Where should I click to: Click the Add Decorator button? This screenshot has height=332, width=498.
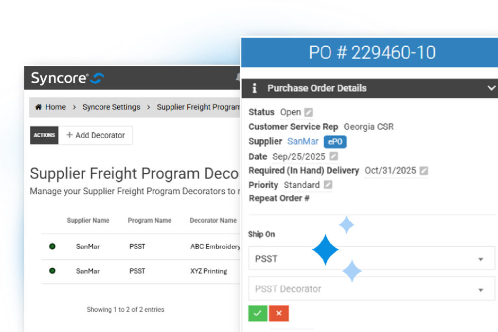(x=95, y=135)
